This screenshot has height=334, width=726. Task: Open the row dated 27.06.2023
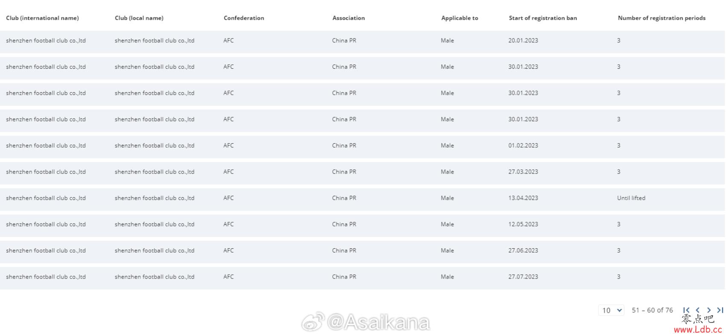pyautogui.click(x=523, y=250)
